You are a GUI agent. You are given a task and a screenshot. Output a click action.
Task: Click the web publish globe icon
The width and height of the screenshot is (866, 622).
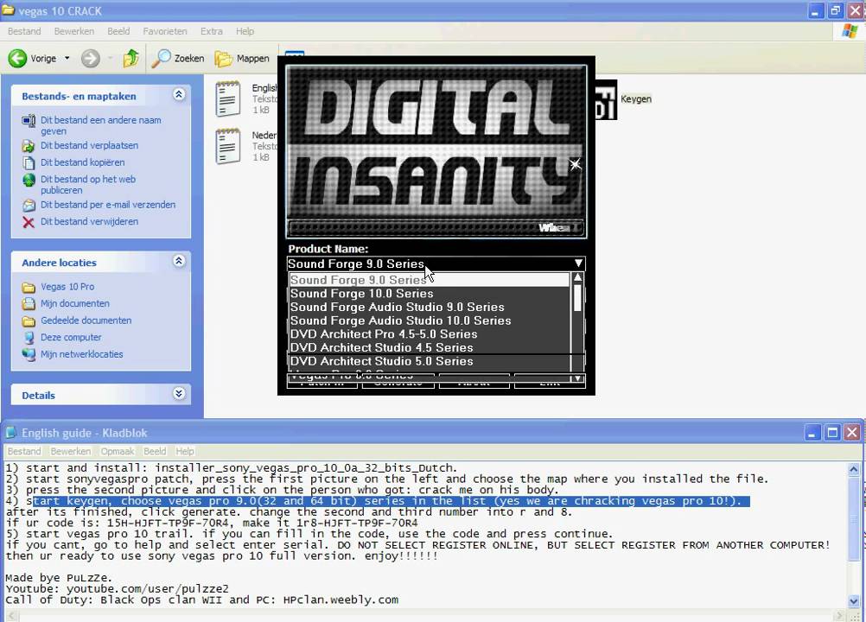pos(29,180)
